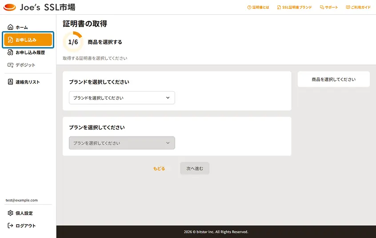
Task: Click the 1/6 step progress circle
Action: [73, 42]
